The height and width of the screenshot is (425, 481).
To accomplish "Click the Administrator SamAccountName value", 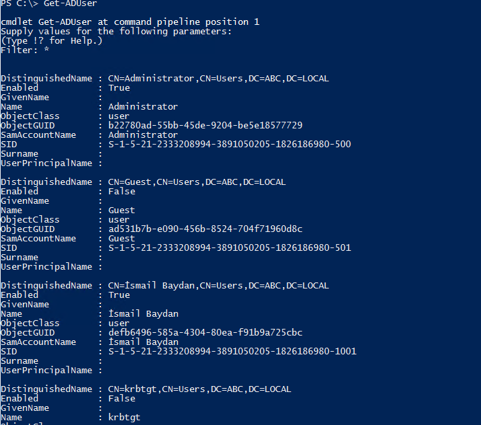I will [x=143, y=134].
